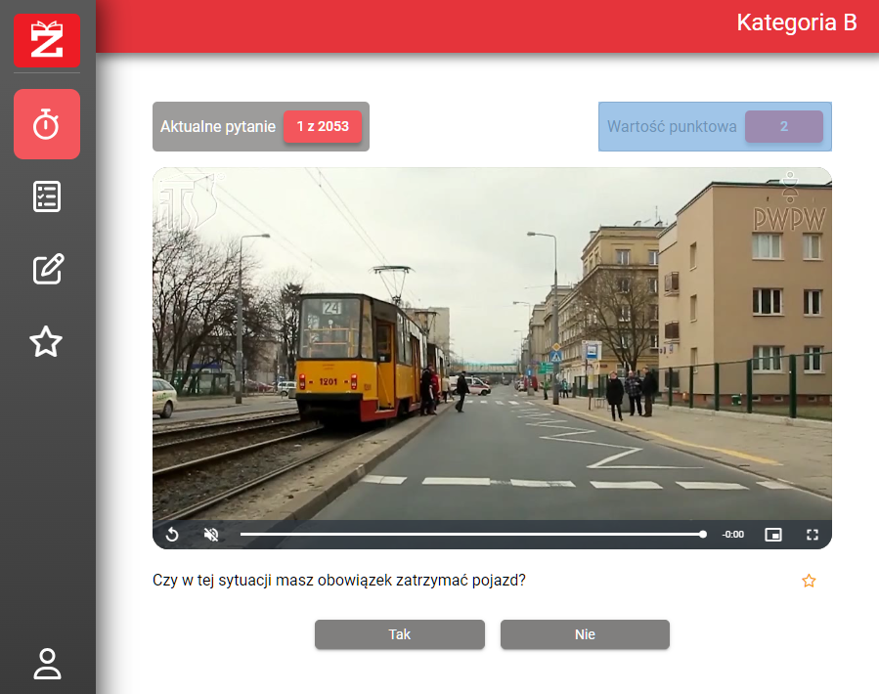Open the edit notes pencil icon
This screenshot has height=694, width=879.
tap(47, 269)
